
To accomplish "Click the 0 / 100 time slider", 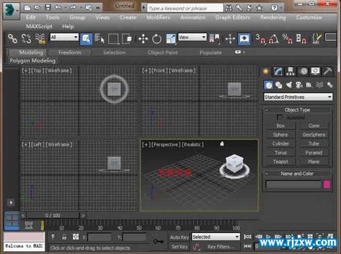I will [53, 215].
